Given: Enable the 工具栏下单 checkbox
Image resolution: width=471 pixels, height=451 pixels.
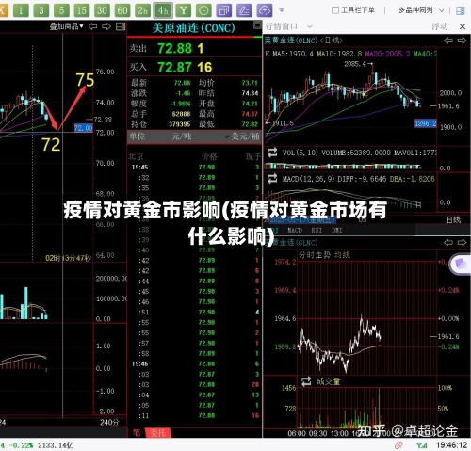Looking at the screenshot, I should pos(335,10).
